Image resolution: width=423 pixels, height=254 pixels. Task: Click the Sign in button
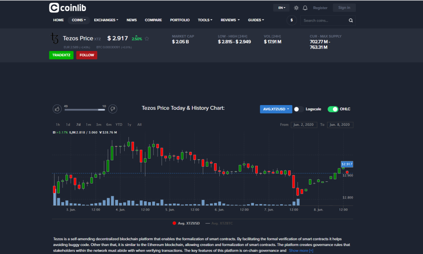(x=344, y=8)
